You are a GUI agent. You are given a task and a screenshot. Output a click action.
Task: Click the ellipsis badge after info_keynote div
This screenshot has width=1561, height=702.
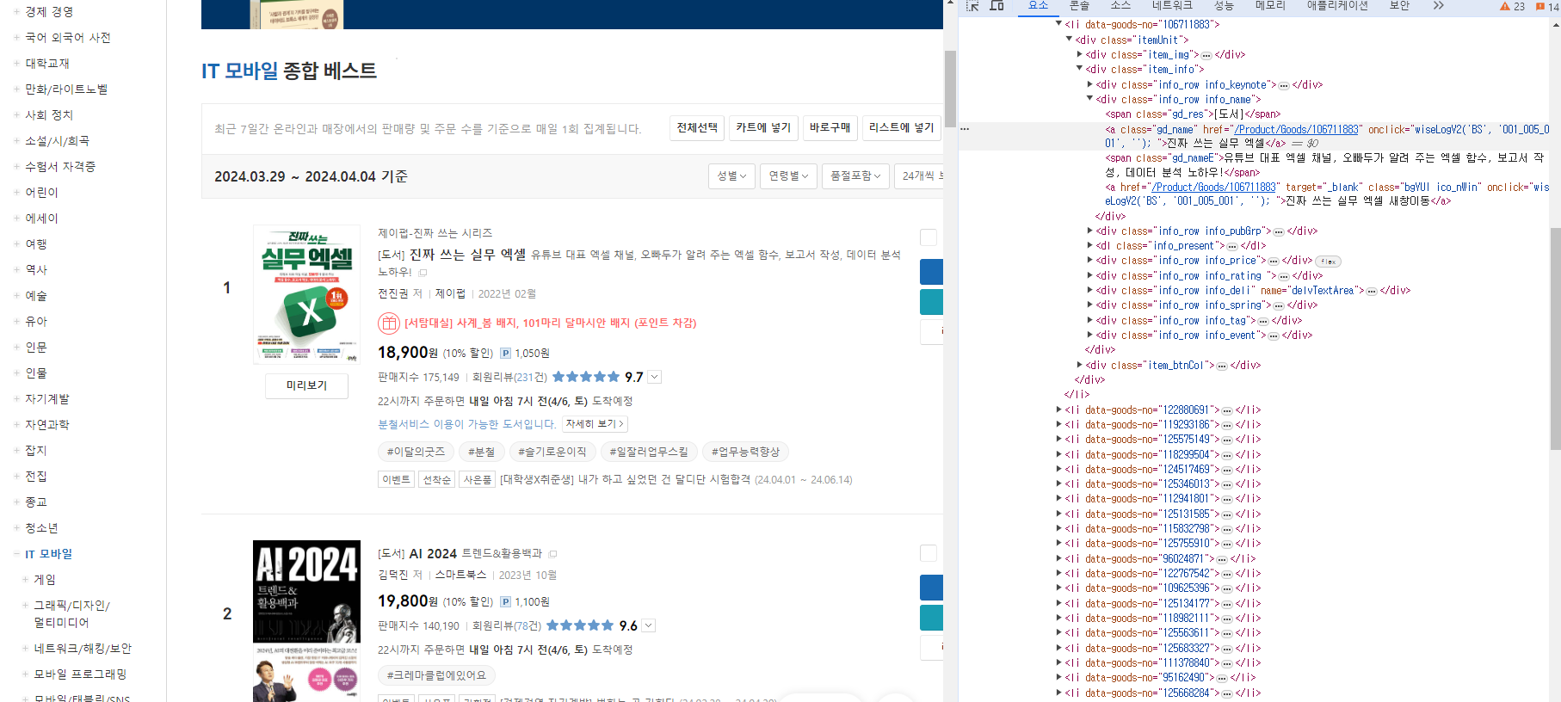tap(1283, 85)
